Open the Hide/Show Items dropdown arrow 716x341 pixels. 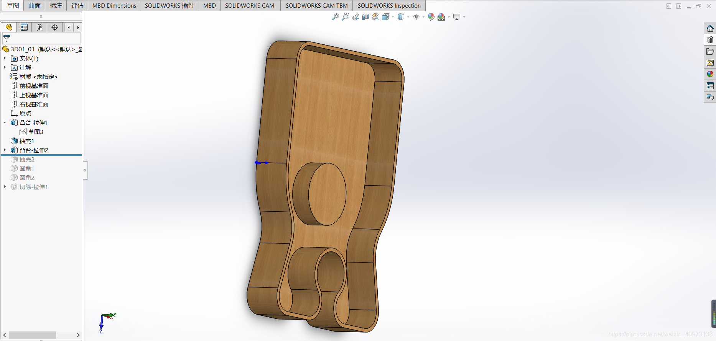pyautogui.click(x=423, y=17)
